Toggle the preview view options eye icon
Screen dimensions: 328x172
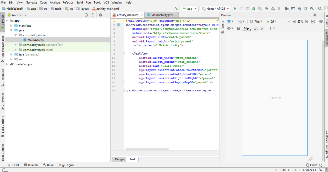tap(230, 28)
